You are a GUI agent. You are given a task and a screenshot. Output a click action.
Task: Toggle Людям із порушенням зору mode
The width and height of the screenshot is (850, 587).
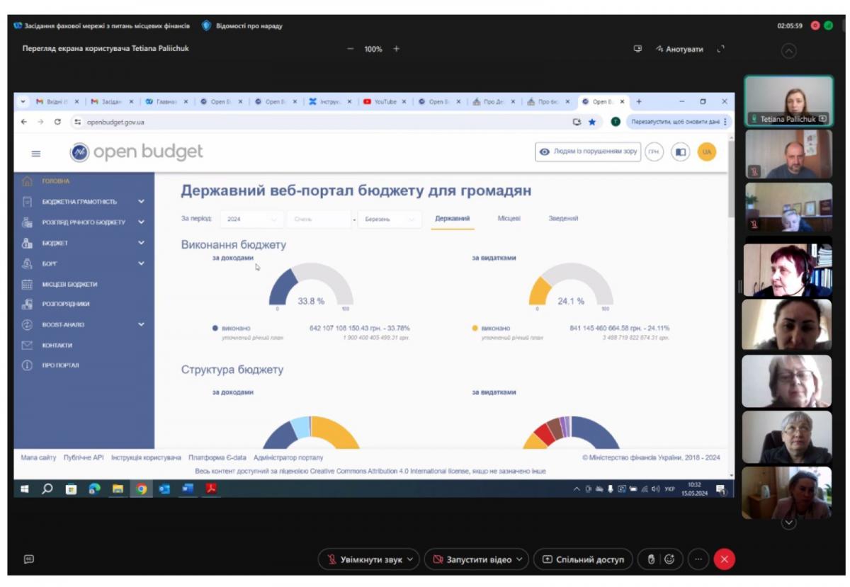(x=588, y=152)
